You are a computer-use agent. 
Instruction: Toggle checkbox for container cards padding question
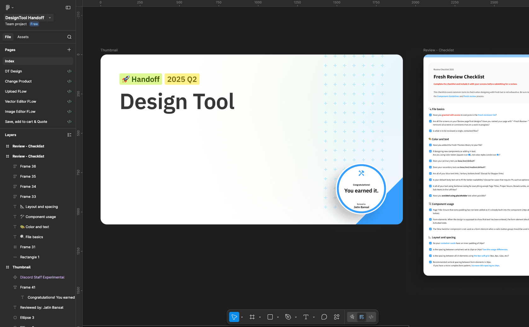pyautogui.click(x=430, y=243)
